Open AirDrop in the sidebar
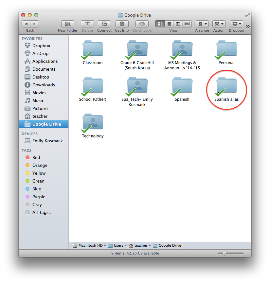Image resolution: width=270 pixels, height=283 pixels. (x=43, y=53)
